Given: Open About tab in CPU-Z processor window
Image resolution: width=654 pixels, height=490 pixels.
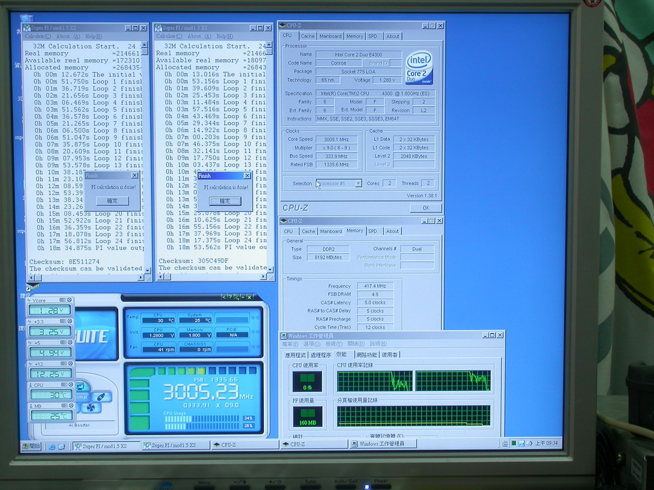Looking at the screenshot, I should point(393,36).
